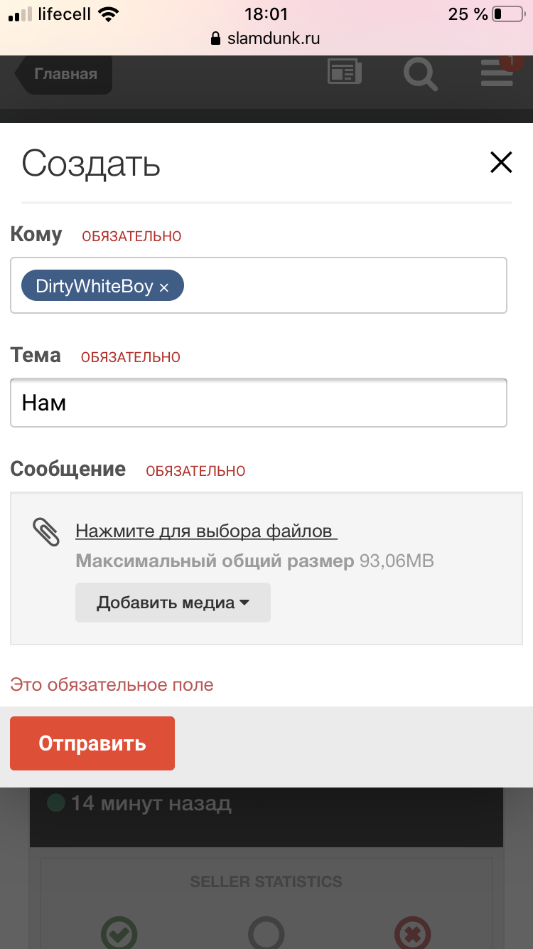Go back via the Главная button
This screenshot has width=533, height=949.
point(63,74)
